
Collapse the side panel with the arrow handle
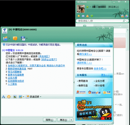tap(74, 82)
